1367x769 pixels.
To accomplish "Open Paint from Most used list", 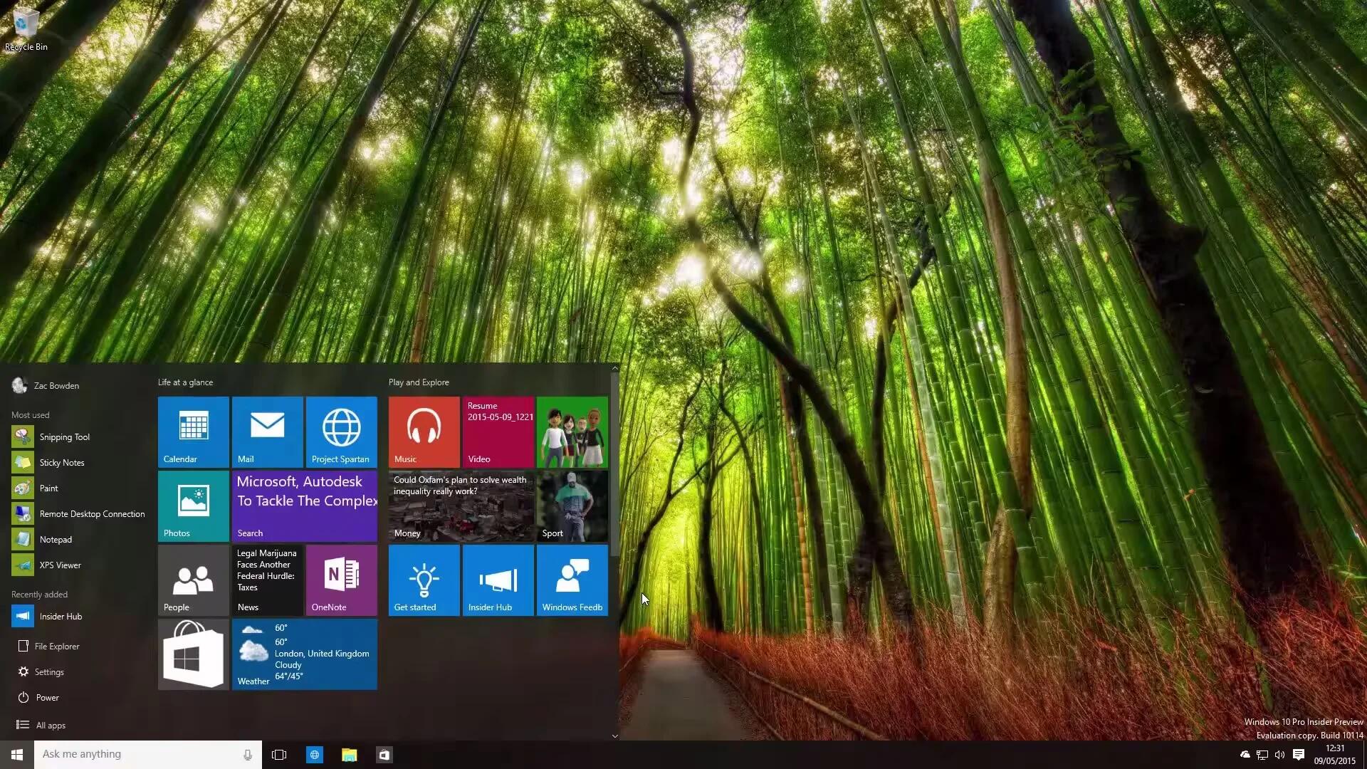I will click(x=78, y=488).
